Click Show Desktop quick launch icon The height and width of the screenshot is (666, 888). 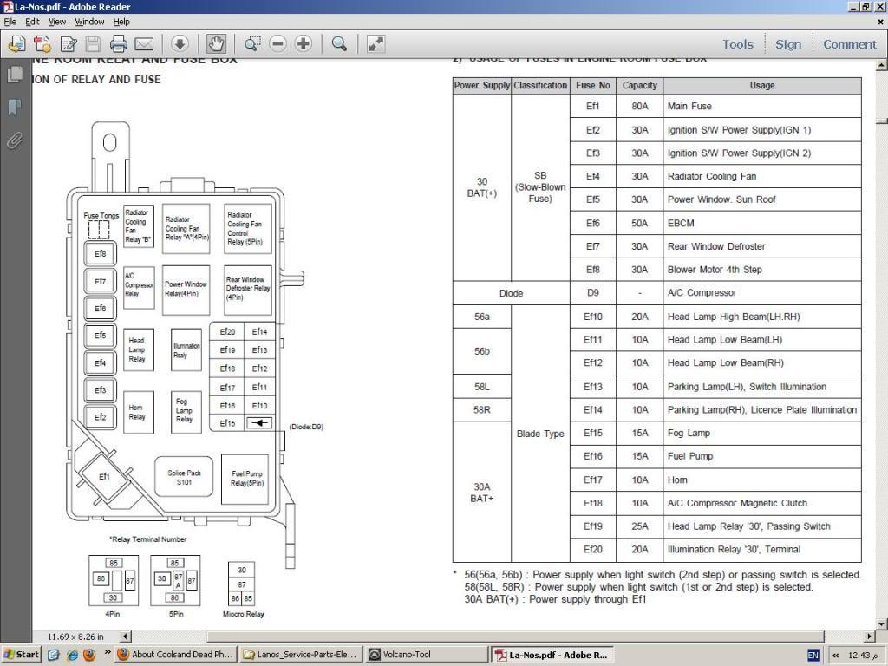54,655
